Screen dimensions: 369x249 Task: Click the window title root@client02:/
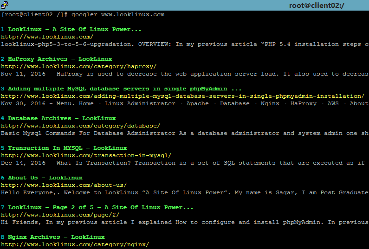(317, 6)
